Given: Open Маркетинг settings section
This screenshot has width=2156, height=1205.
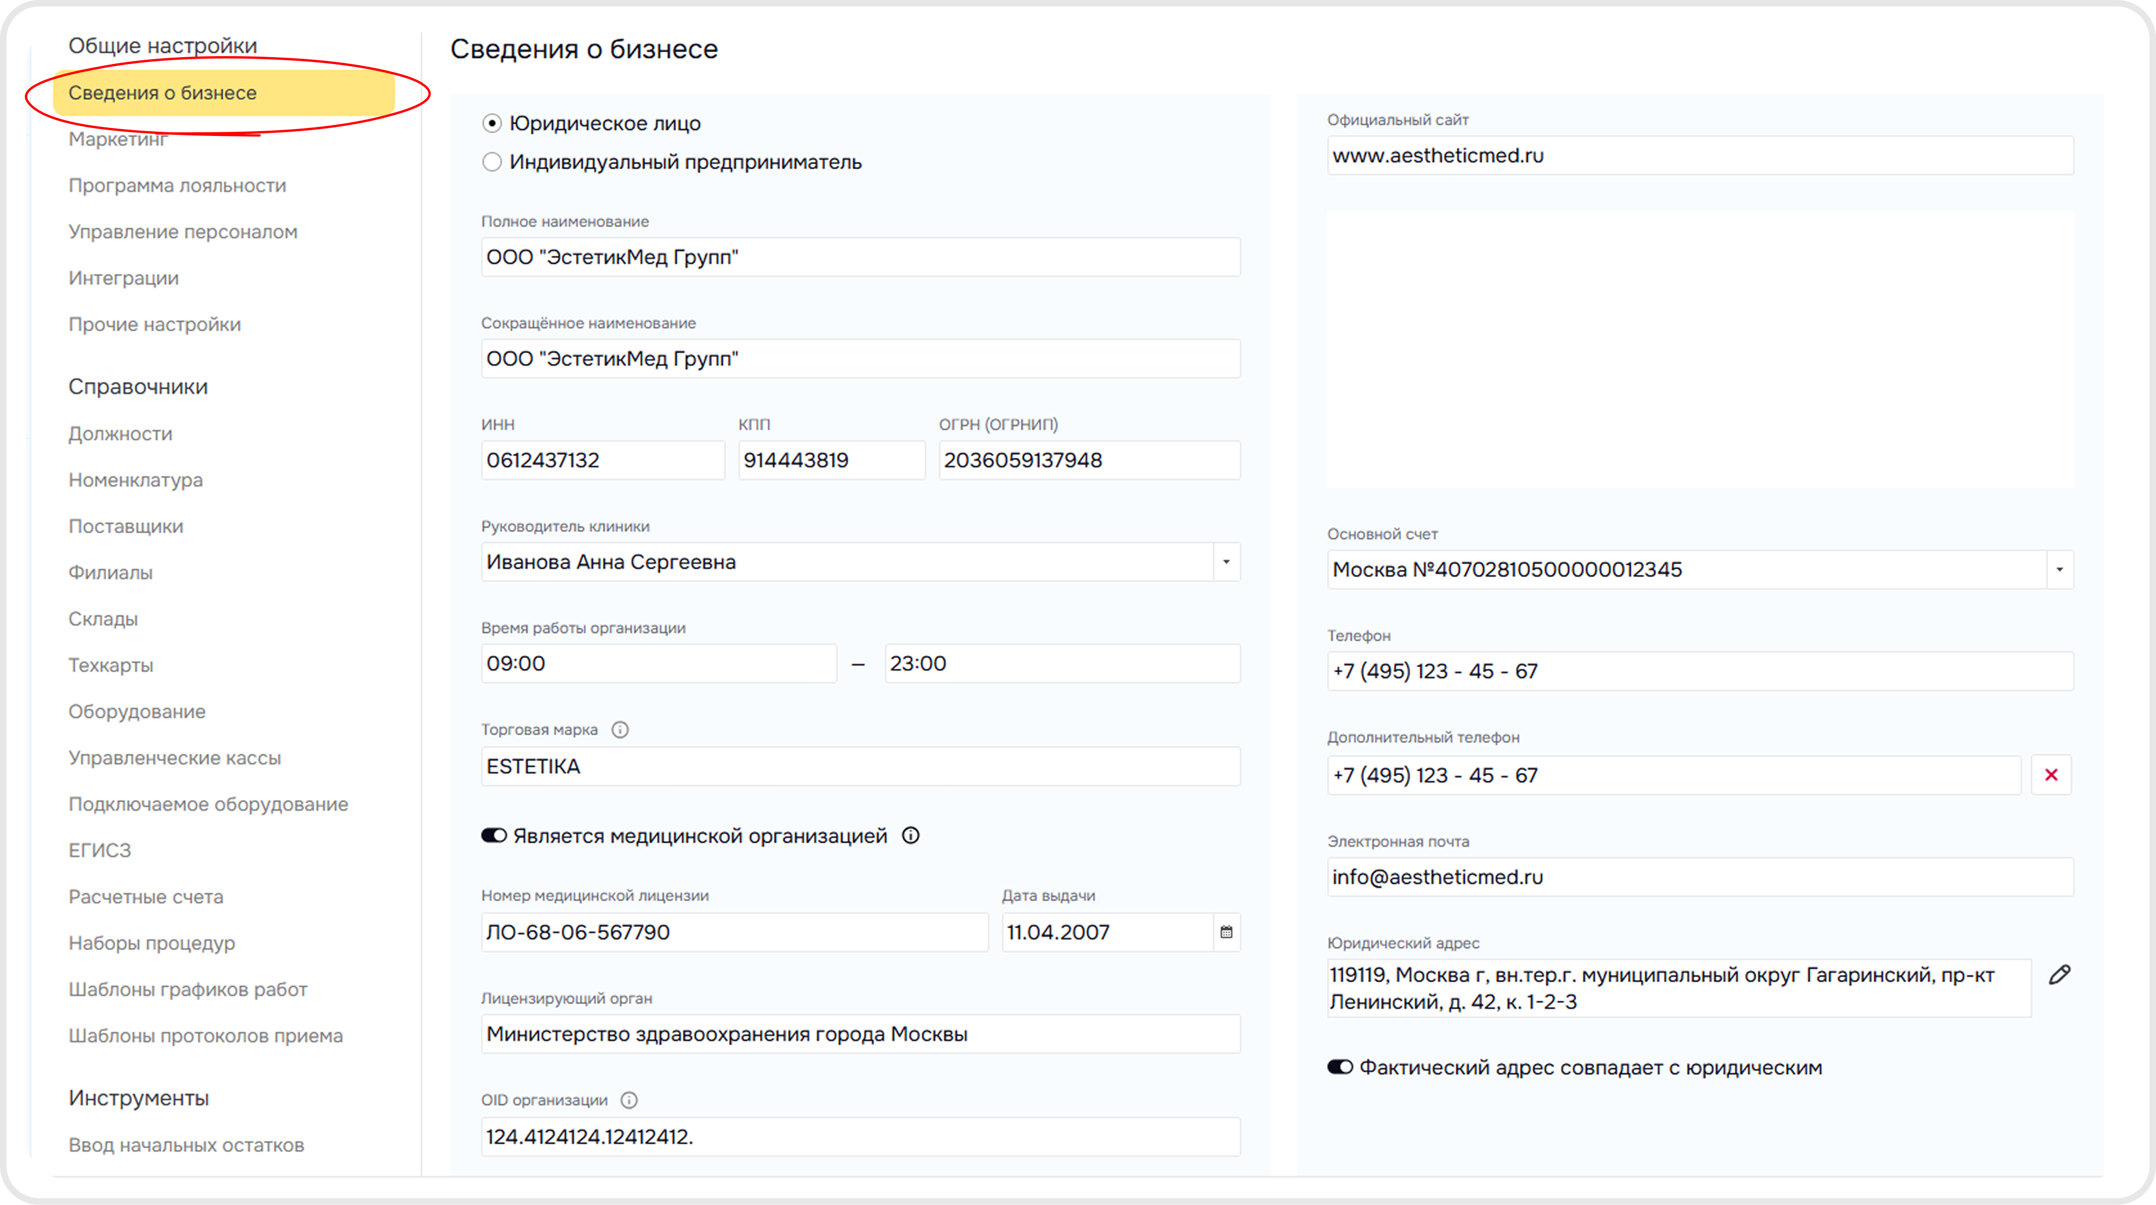Looking at the screenshot, I should tap(118, 139).
